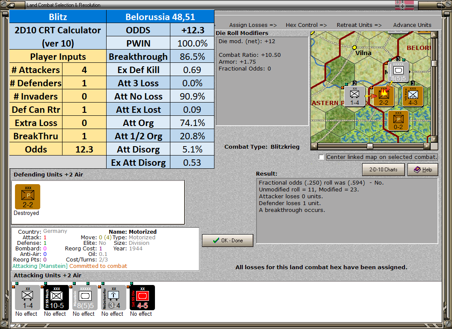Click the Att No Loss value 90.9%
The width and height of the screenshot is (452, 329).
pyautogui.click(x=192, y=97)
